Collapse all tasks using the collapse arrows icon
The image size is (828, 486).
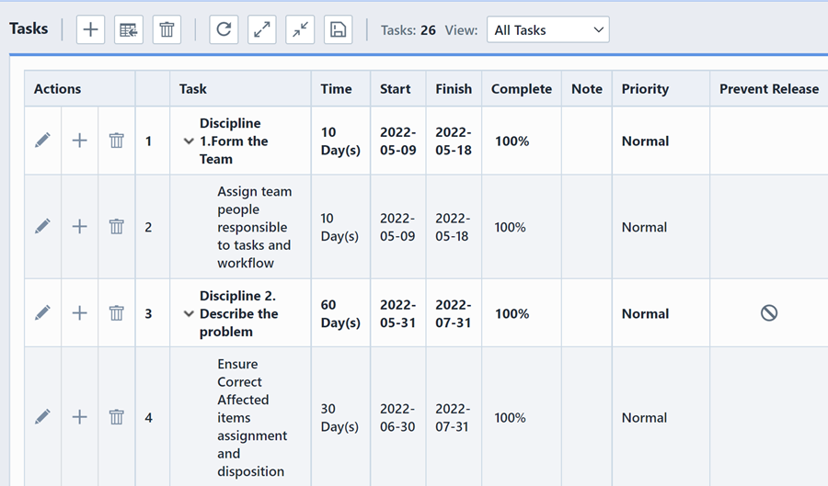point(300,29)
